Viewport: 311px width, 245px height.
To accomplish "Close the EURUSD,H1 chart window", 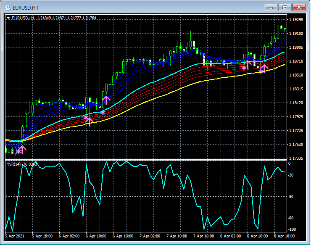I will point(299,7).
